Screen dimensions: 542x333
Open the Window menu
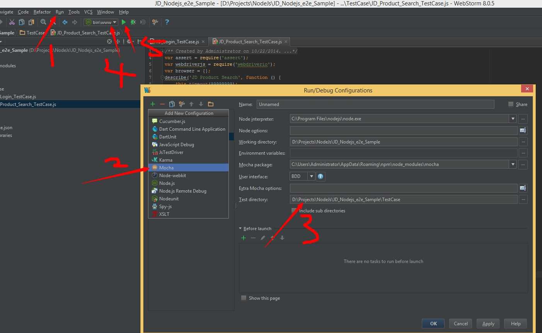106,12
